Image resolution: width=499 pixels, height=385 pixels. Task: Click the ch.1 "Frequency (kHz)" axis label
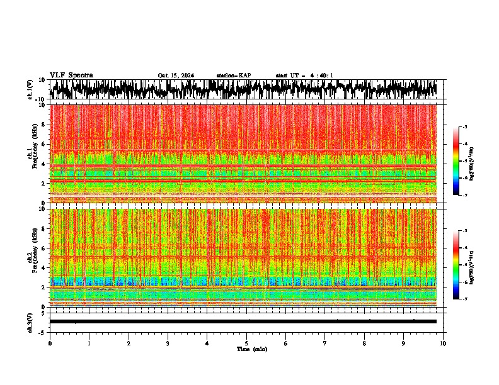coord(35,147)
